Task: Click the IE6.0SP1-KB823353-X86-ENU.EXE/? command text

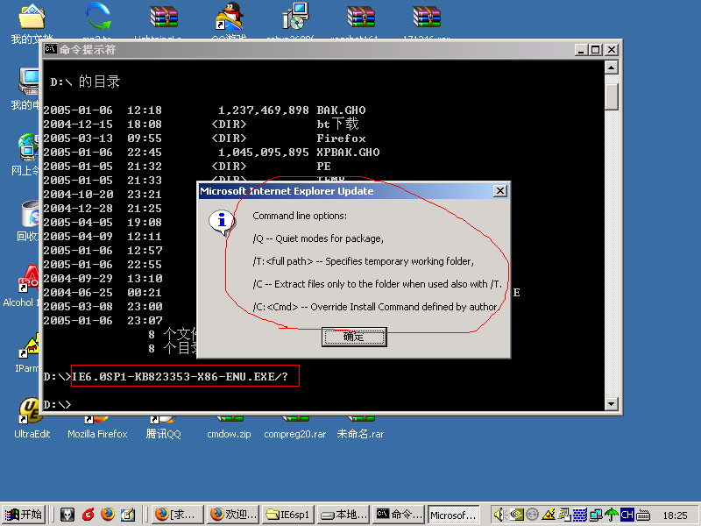Action: click(181, 377)
